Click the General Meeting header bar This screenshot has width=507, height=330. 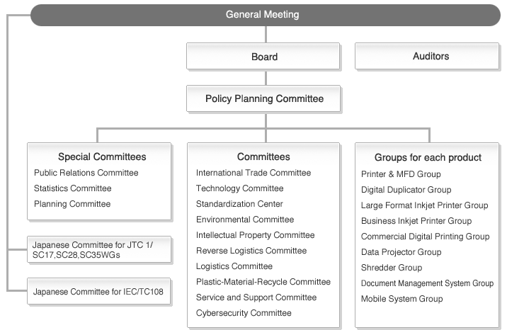click(x=265, y=15)
